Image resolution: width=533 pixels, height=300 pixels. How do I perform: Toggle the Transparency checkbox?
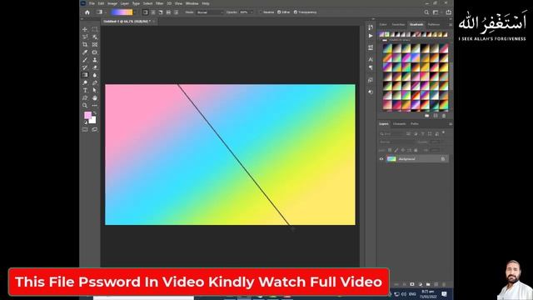[296, 12]
